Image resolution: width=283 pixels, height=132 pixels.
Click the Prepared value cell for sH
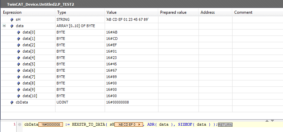click(178, 19)
